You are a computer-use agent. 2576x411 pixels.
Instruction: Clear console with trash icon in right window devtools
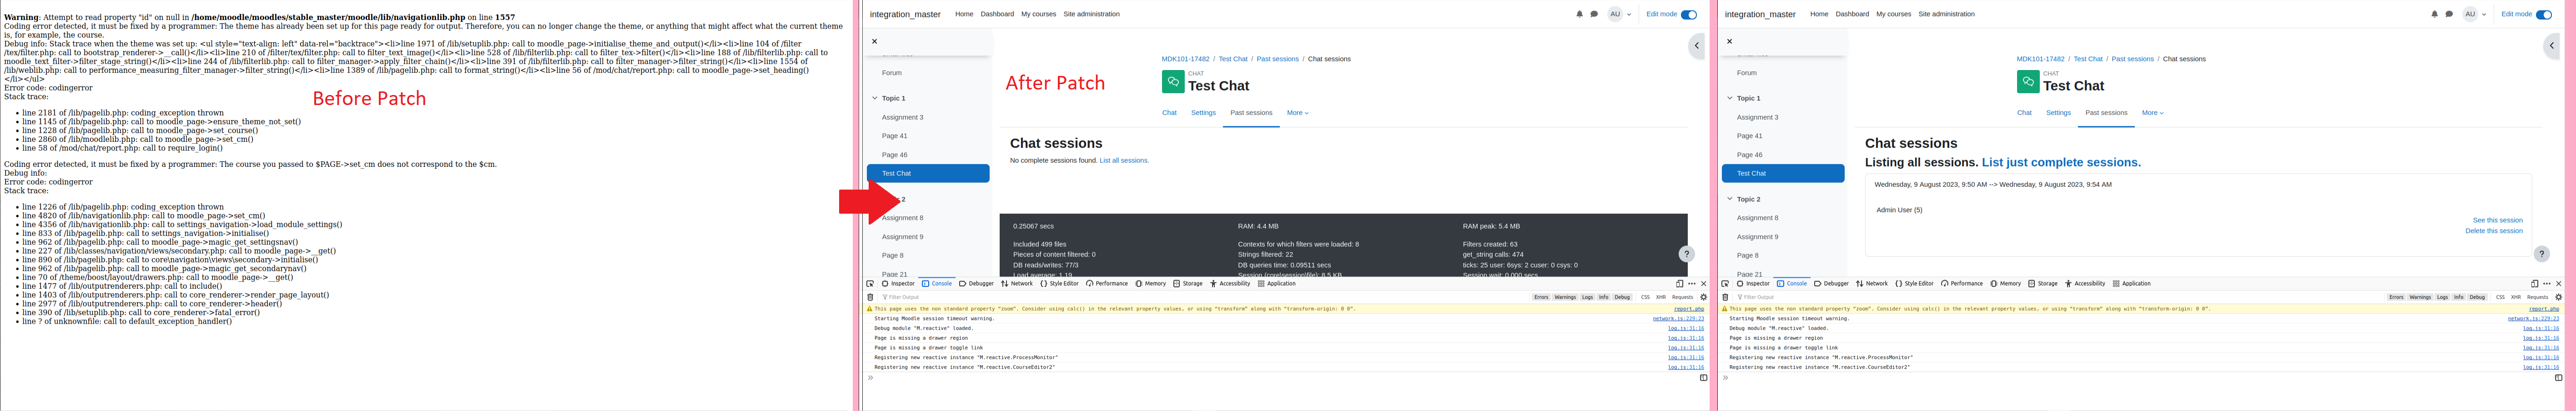[x=1725, y=297]
